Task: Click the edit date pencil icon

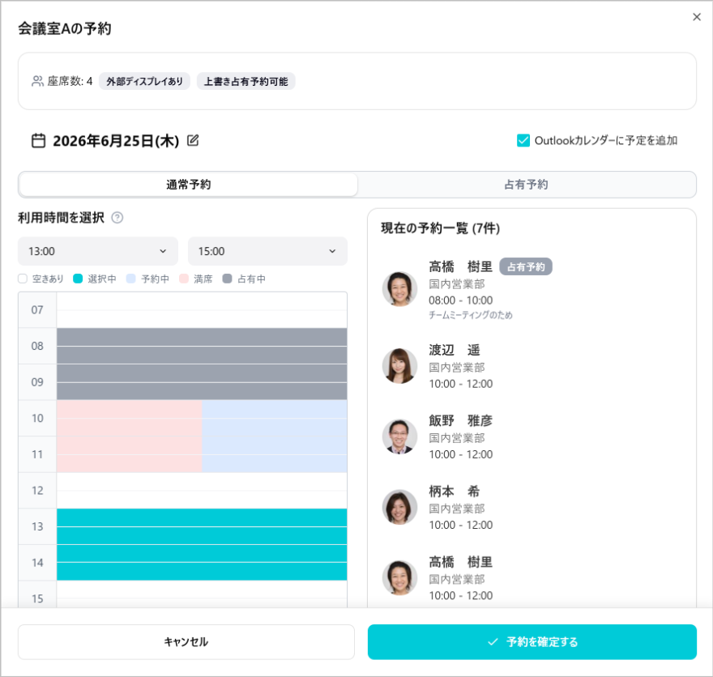Action: pyautogui.click(x=193, y=140)
